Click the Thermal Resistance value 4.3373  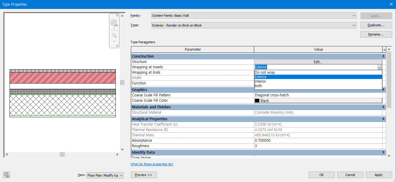tap(268, 130)
